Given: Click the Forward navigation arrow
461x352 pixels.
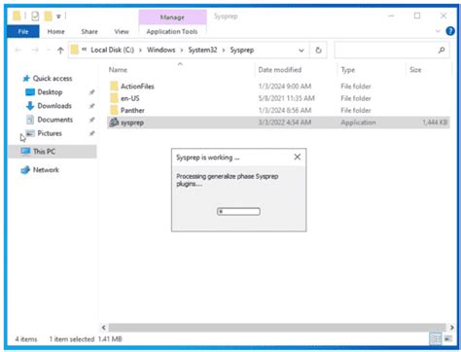Looking at the screenshot, I should pos(35,50).
